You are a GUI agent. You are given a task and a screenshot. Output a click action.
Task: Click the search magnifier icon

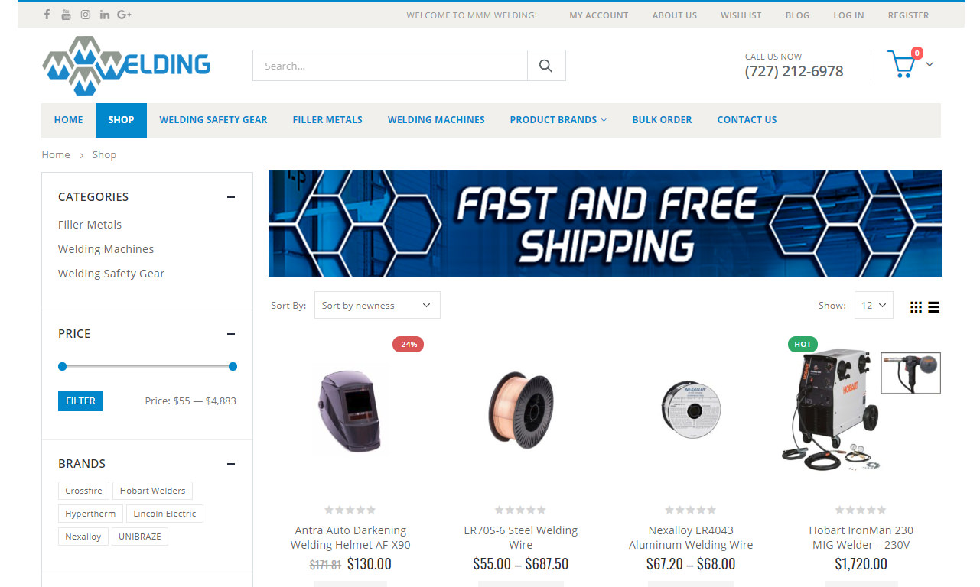[546, 66]
